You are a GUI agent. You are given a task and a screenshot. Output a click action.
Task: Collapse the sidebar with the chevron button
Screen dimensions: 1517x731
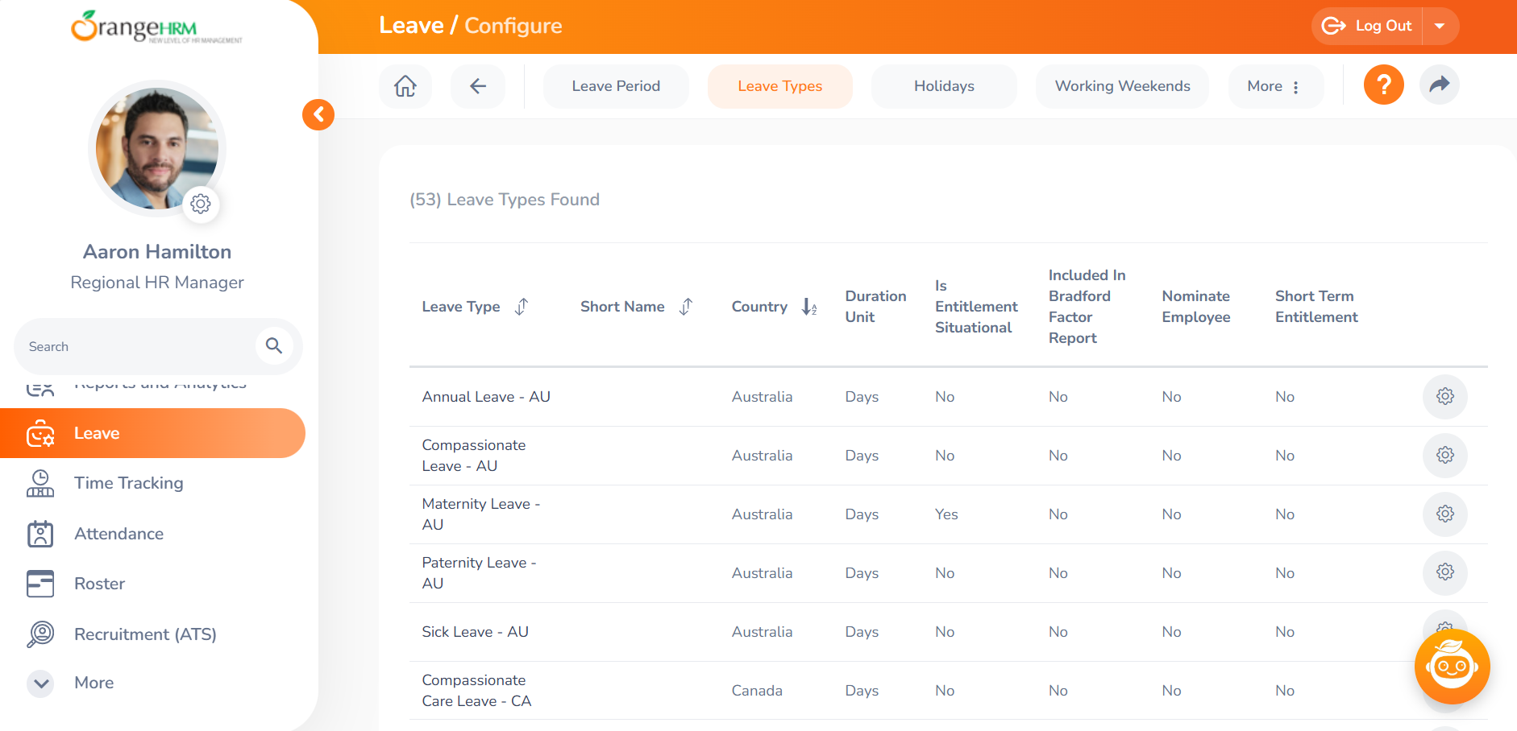coord(318,114)
